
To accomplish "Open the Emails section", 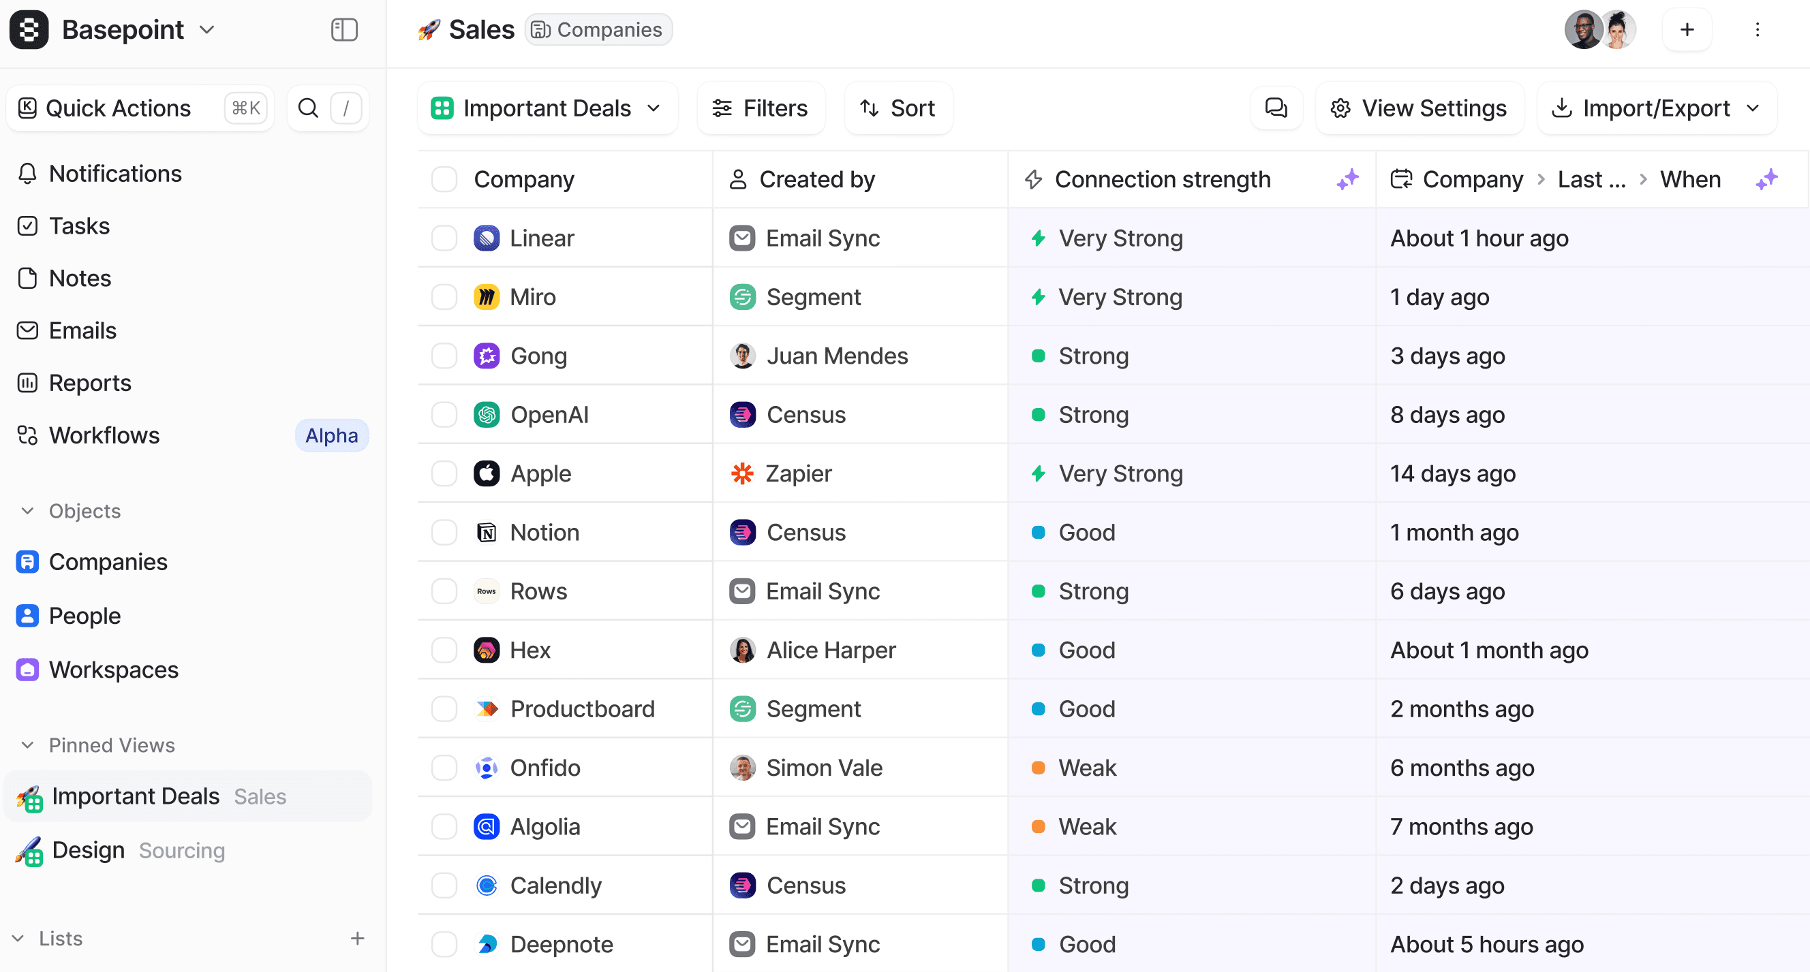I will [x=82, y=330].
